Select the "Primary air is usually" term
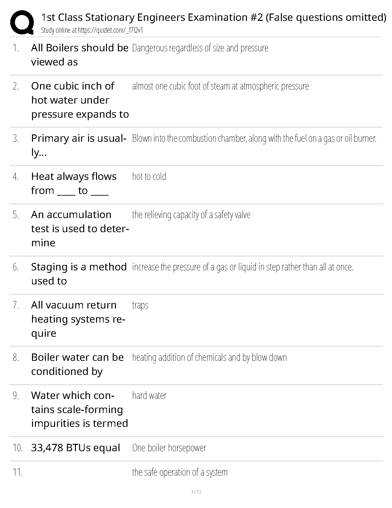Viewport: 392px width, 508px height. (x=78, y=145)
